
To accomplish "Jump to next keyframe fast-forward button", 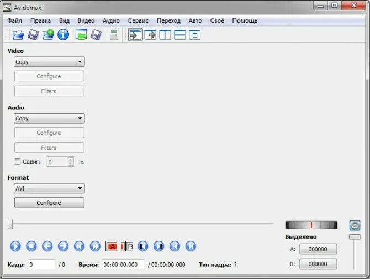I will click(95, 246).
